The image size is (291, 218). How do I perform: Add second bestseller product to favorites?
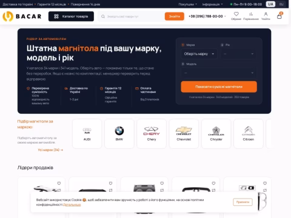point(110,183)
